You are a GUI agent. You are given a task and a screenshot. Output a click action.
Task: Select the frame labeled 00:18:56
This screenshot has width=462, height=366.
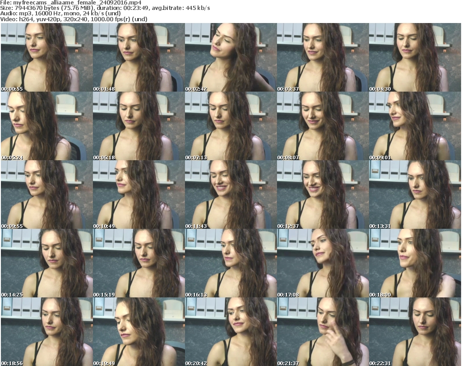pyautogui.click(x=46, y=332)
